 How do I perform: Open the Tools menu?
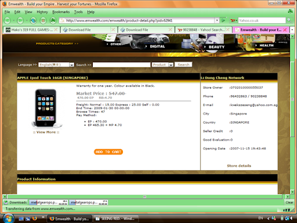point(78,12)
